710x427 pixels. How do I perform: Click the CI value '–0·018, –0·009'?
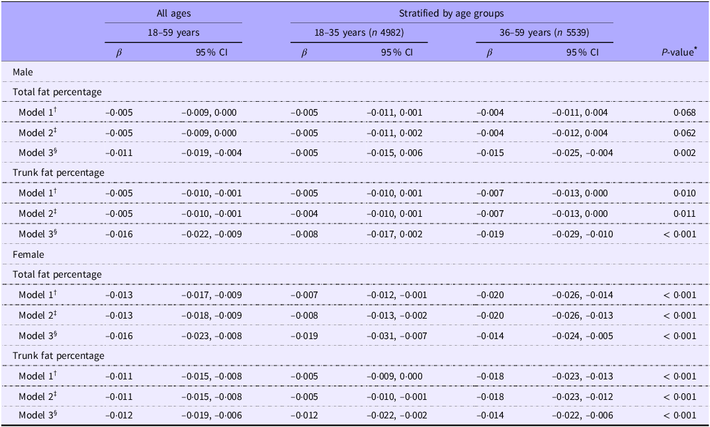pyautogui.click(x=212, y=315)
